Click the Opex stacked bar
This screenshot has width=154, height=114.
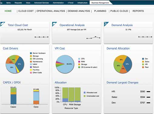point(36,97)
